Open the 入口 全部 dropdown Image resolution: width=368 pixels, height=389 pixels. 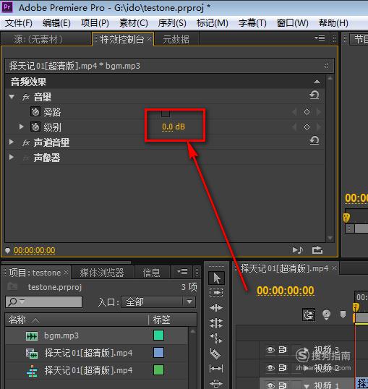(x=158, y=302)
